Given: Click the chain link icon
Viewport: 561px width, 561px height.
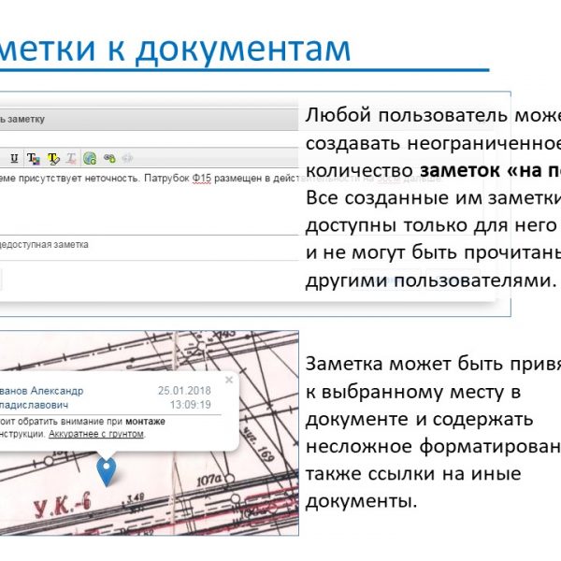Looking at the screenshot, I should click(109, 158).
